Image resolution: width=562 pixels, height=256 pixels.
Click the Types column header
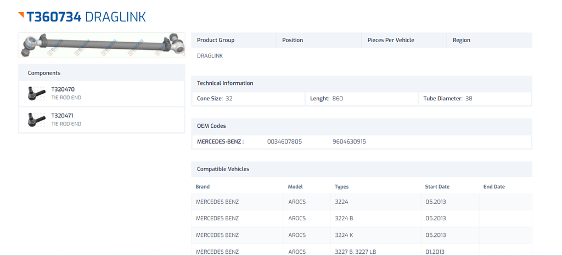pyautogui.click(x=341, y=186)
